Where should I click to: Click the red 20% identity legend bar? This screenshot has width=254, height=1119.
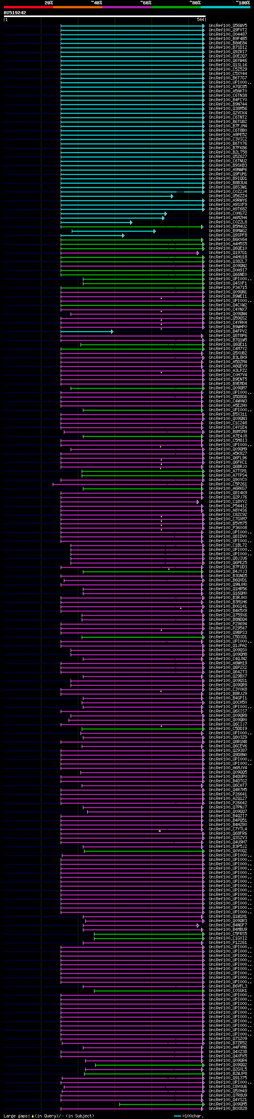(28, 7)
